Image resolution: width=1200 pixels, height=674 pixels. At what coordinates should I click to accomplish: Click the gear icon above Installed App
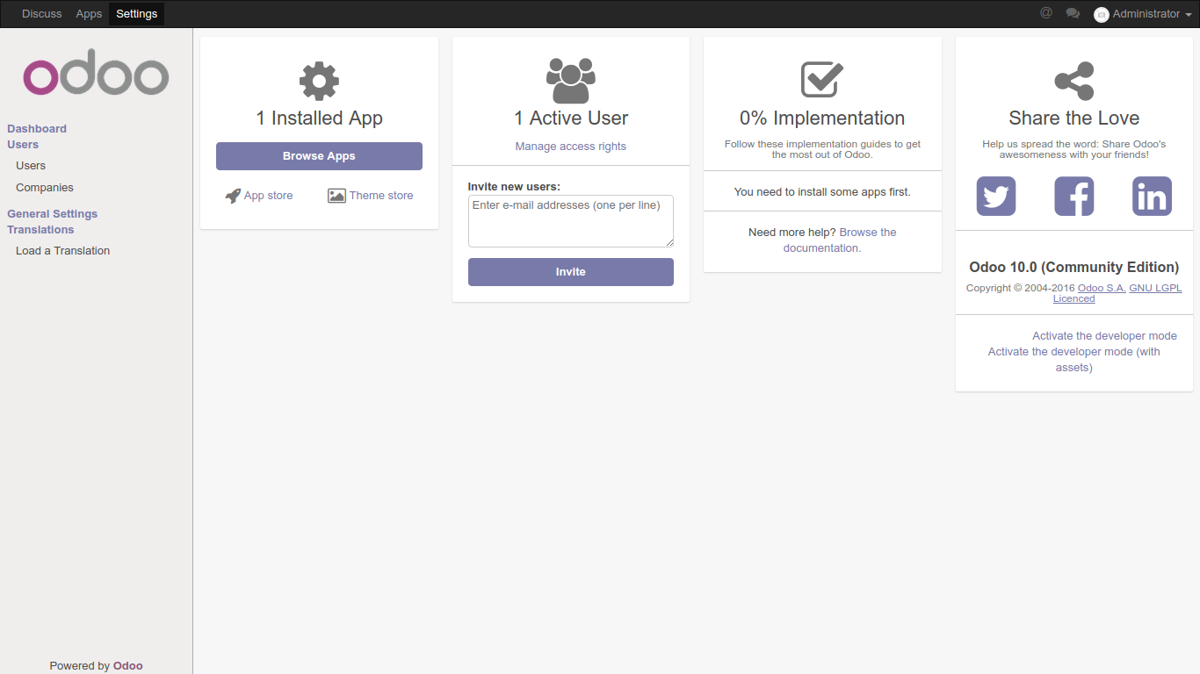(318, 80)
